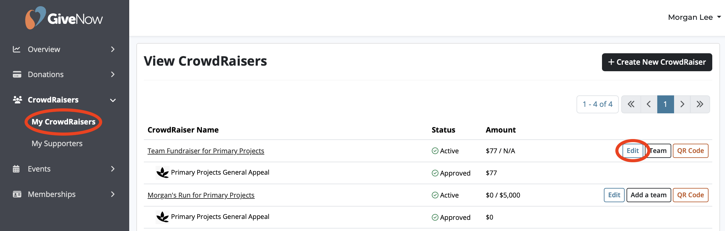Image resolution: width=725 pixels, height=231 pixels.
Task: Click the $77 / N/A amount
Action: coord(500,151)
